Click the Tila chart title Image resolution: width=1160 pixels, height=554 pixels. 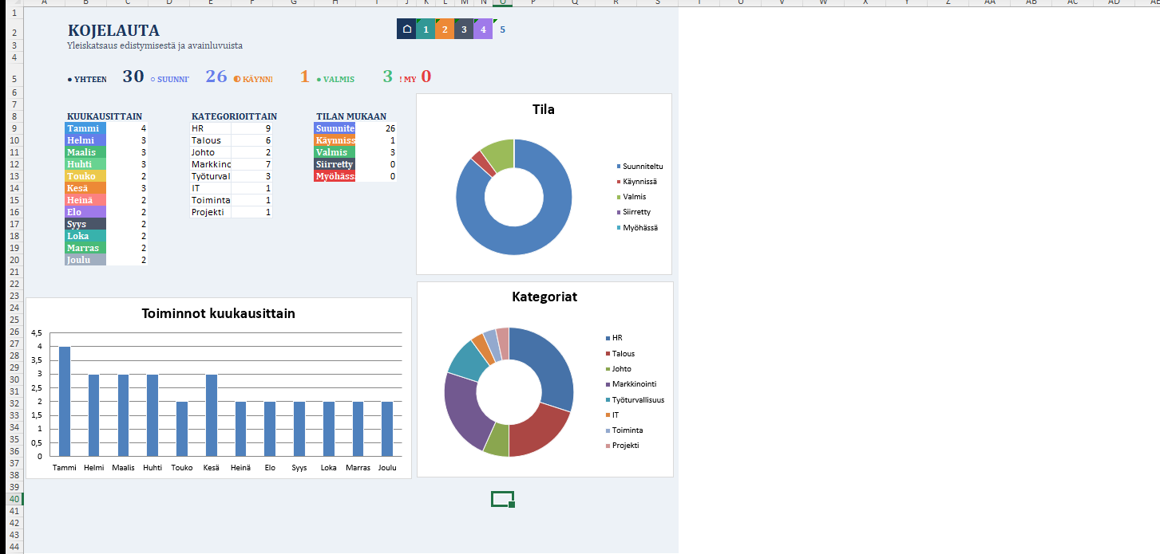(544, 110)
